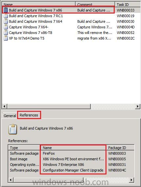Click left arrow of task list scrollbar
Image resolution: width=141 pixels, height=187 pixels.
pos(4,106)
